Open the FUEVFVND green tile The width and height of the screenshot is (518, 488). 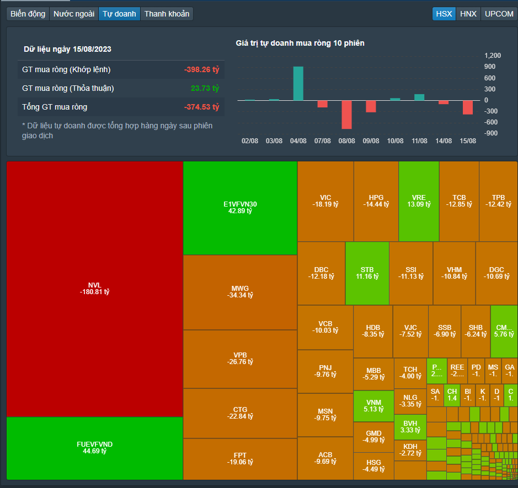pyautogui.click(x=95, y=448)
